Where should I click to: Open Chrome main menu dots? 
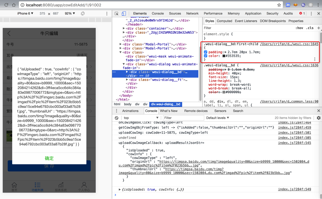[x=318, y=5]
